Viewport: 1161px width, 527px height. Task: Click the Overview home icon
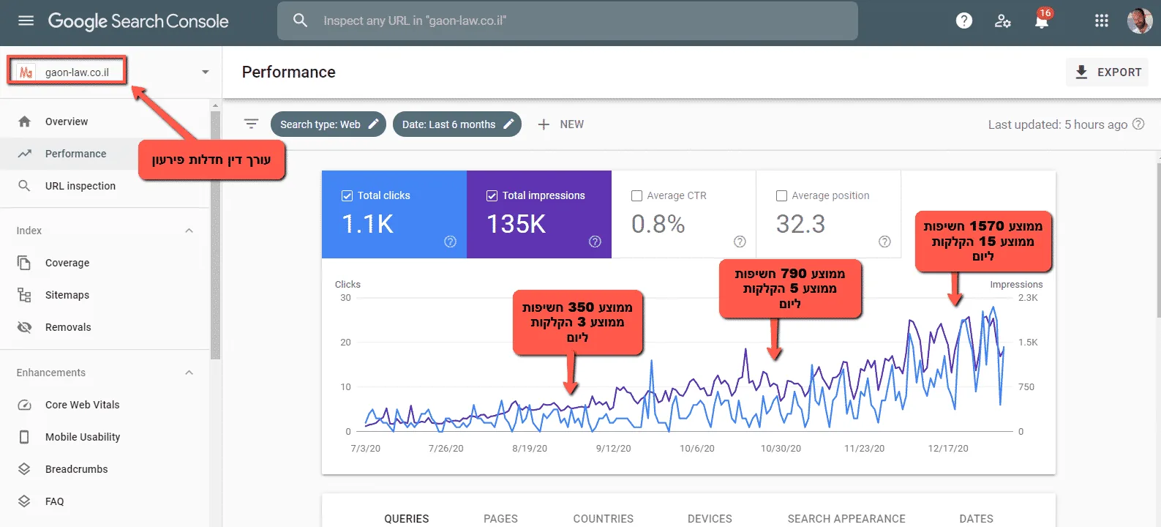pyautogui.click(x=24, y=122)
